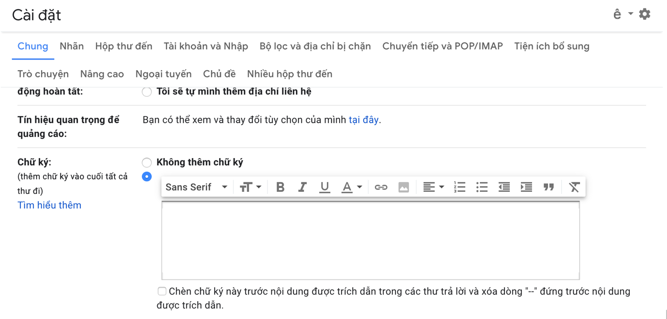Viewport: 667px width, 319px height.
Task: Switch to the Chung tab
Action: click(33, 46)
